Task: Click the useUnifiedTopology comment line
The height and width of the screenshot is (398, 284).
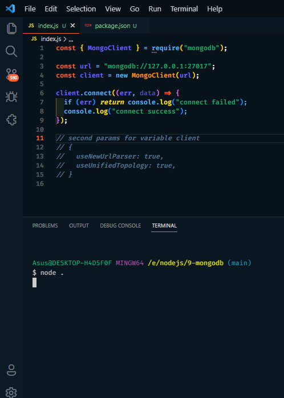Action: (x=116, y=165)
